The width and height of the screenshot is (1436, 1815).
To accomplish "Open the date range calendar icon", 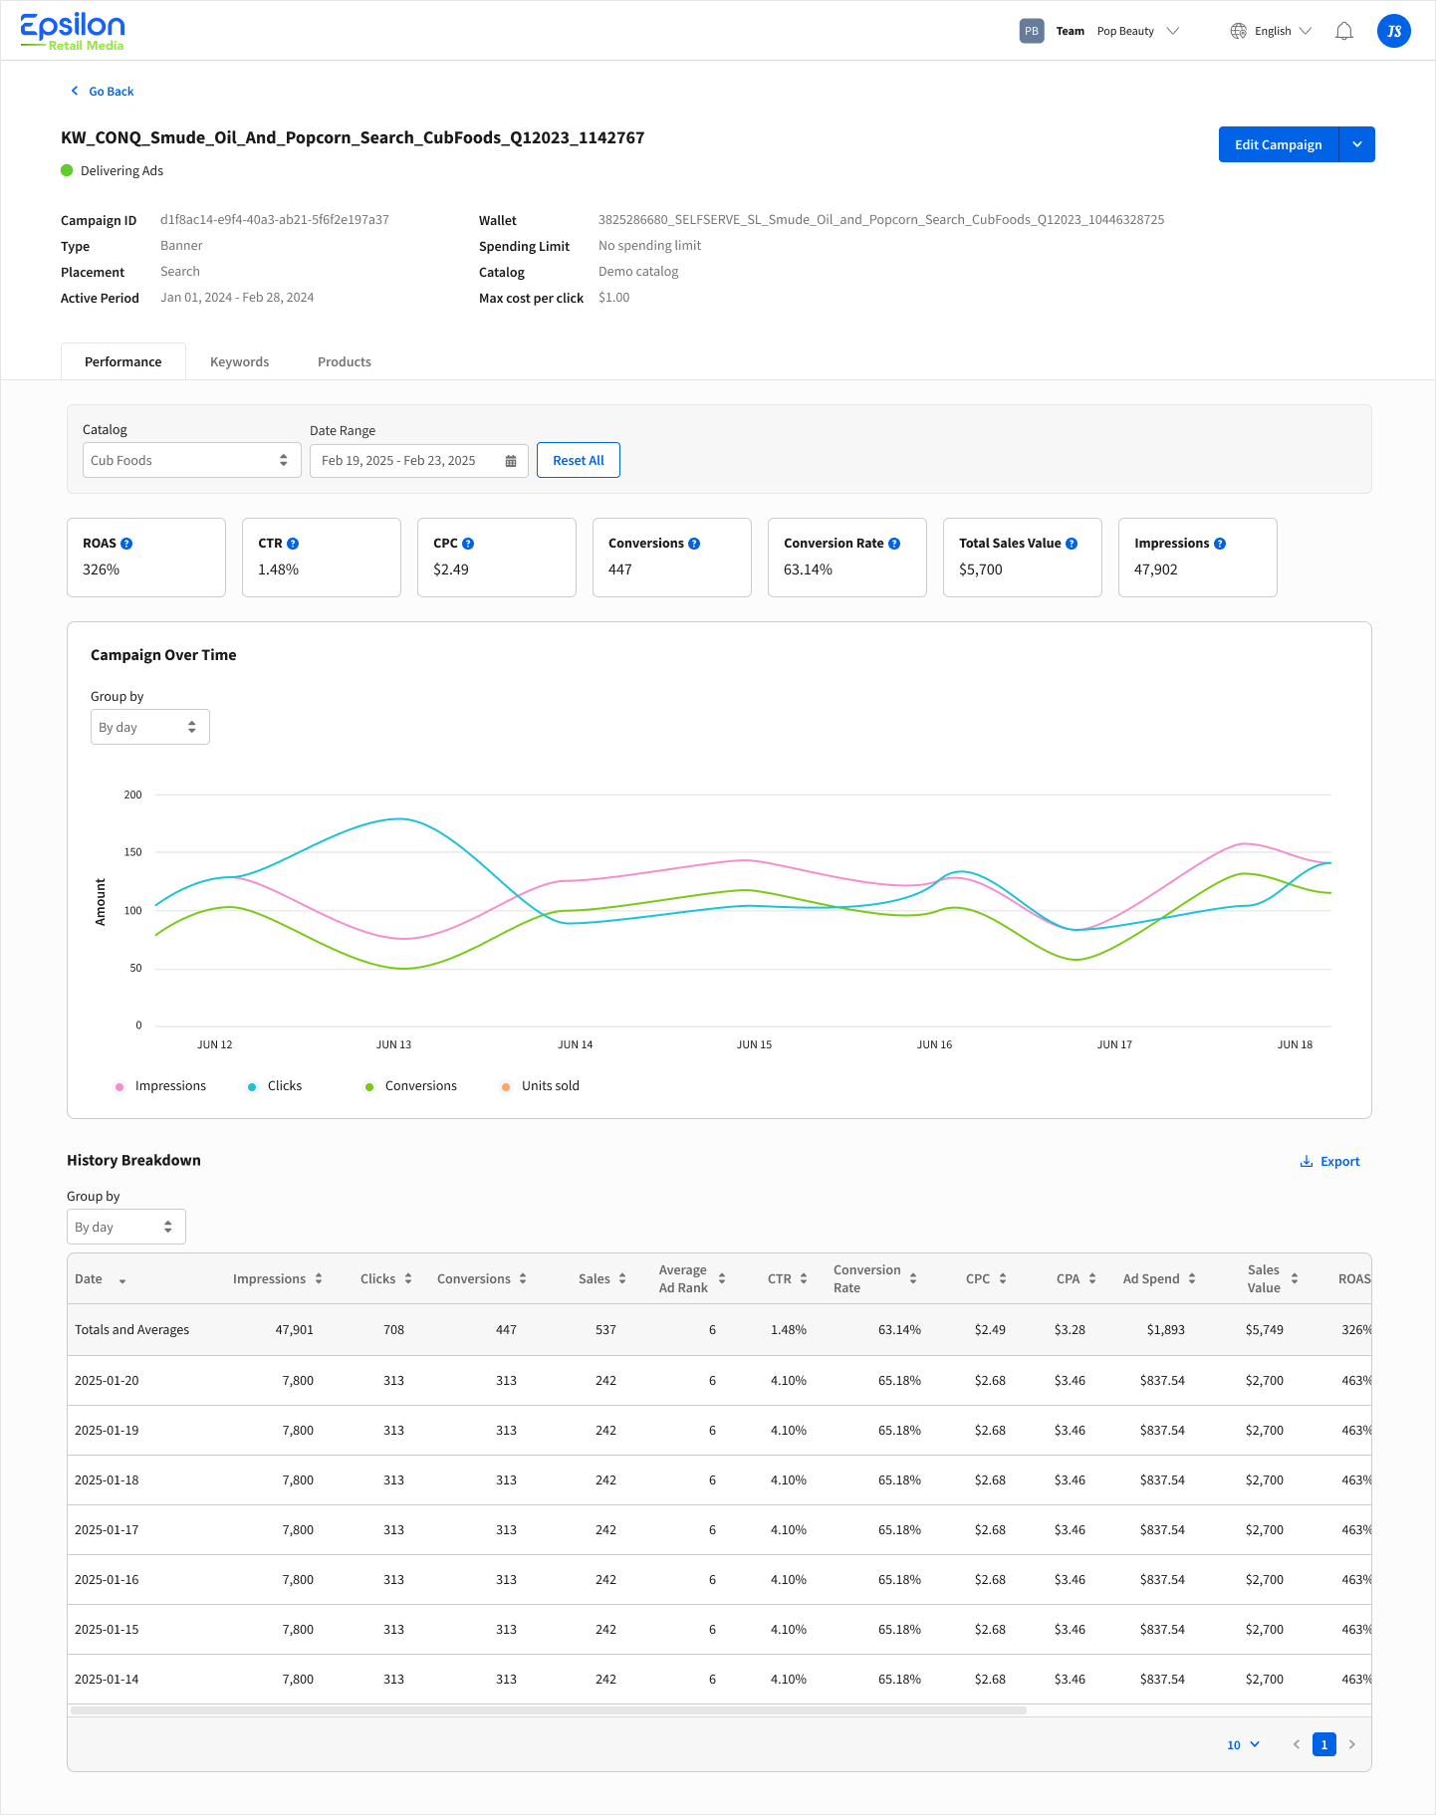I will point(511,461).
